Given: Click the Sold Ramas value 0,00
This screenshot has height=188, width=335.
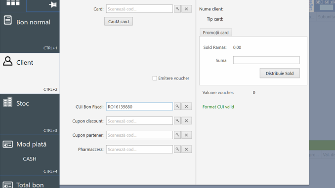Looking at the screenshot, I should (237, 47).
